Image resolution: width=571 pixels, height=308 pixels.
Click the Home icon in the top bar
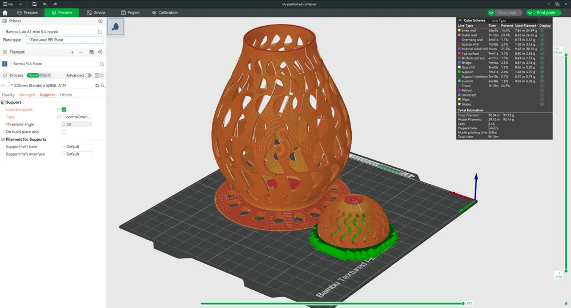pyautogui.click(x=5, y=13)
